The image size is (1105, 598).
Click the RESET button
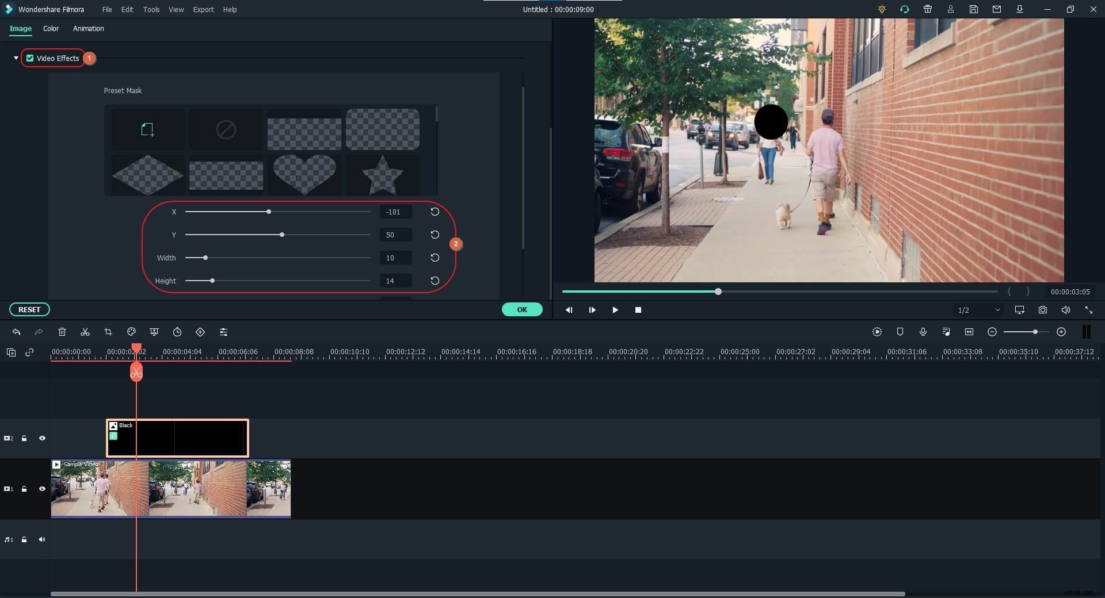[29, 309]
